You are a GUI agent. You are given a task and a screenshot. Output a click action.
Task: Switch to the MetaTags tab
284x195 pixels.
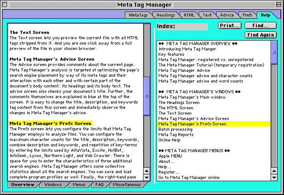[138, 15]
